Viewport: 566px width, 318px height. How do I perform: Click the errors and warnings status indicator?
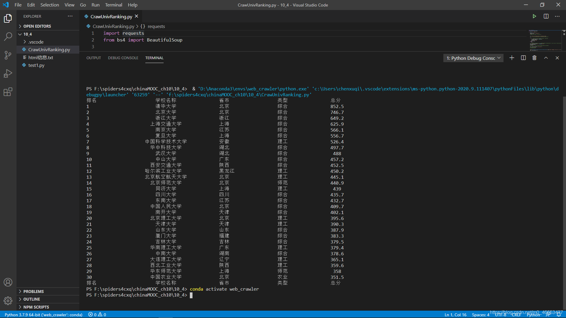[x=97, y=315]
